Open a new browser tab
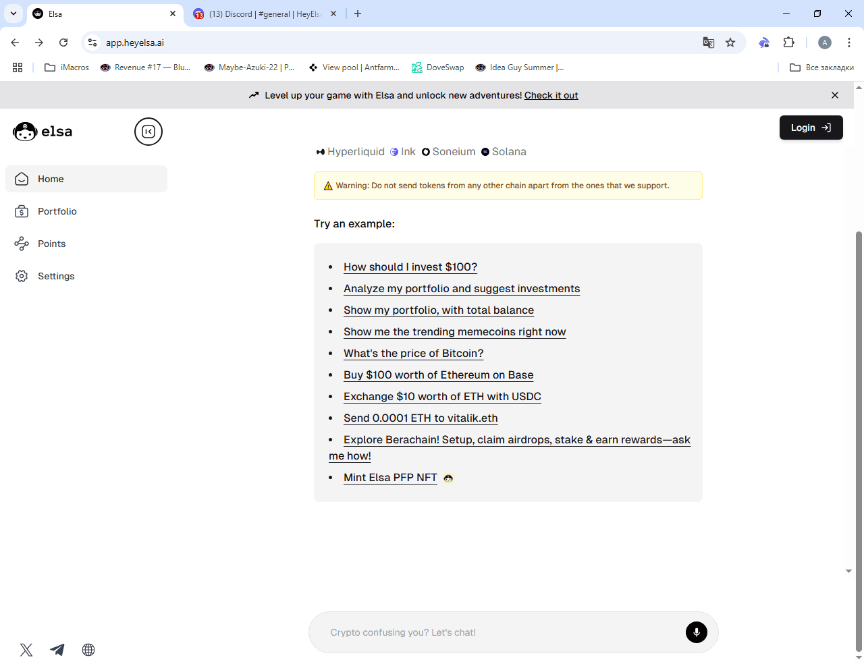Image resolution: width=864 pixels, height=664 pixels. coord(358,13)
